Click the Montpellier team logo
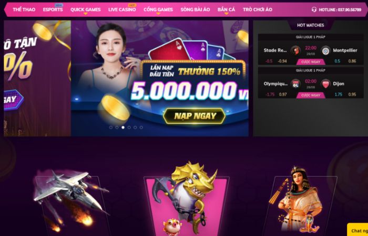Viewport: 368px width, 236px height. (x=325, y=50)
